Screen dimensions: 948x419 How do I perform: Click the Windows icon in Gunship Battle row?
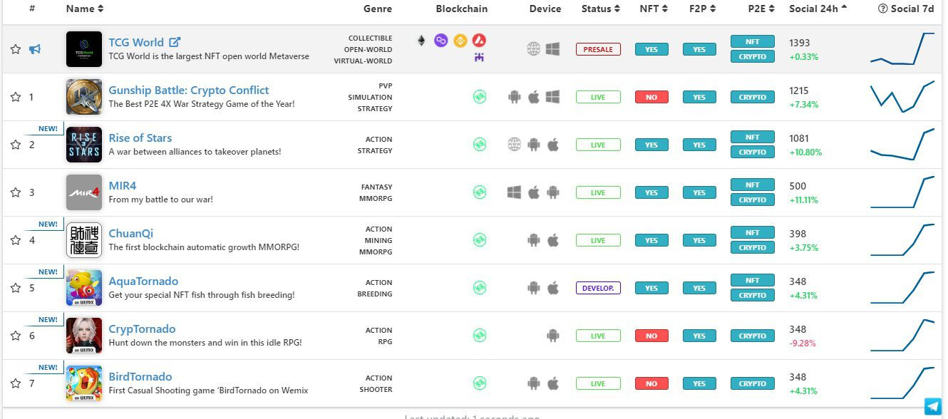tap(553, 97)
